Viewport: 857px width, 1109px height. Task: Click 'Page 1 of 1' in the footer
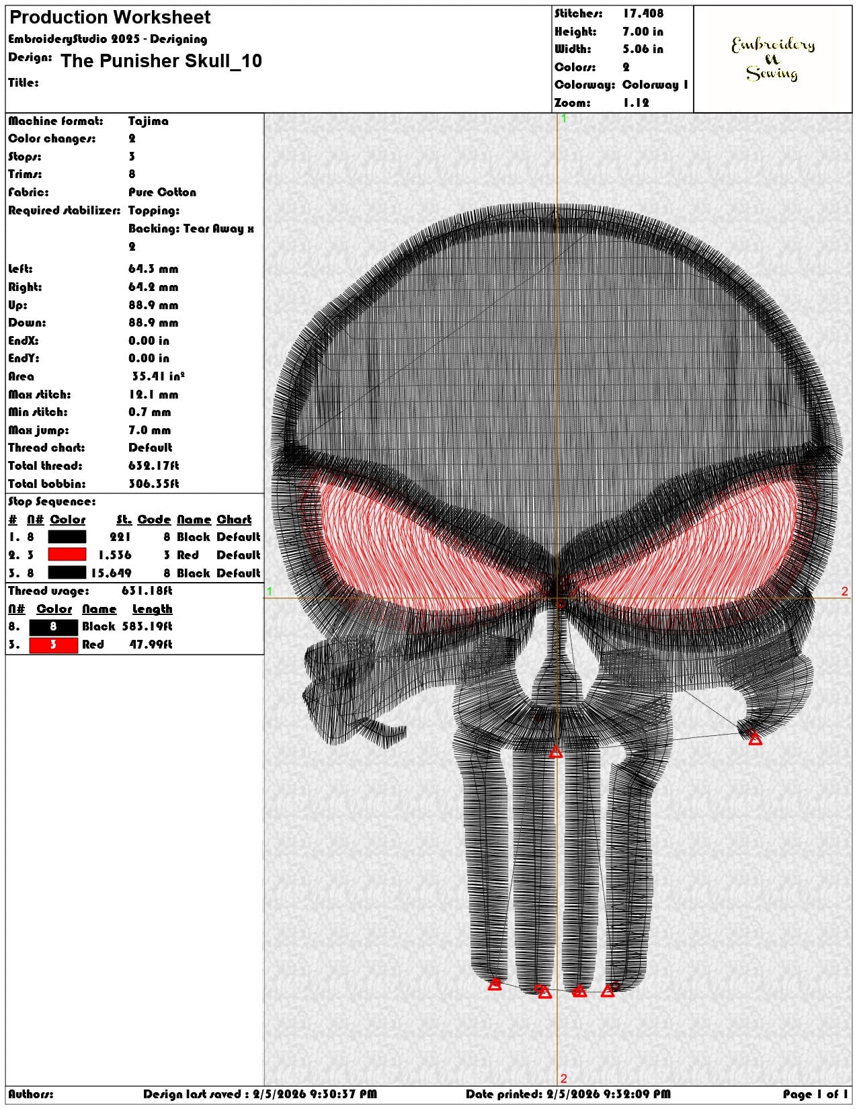(x=815, y=1094)
